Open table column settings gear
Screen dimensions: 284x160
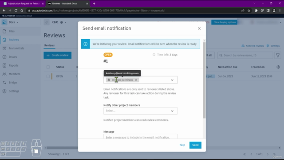(278, 67)
